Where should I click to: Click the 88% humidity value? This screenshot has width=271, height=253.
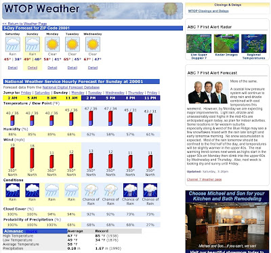coord(12,135)
